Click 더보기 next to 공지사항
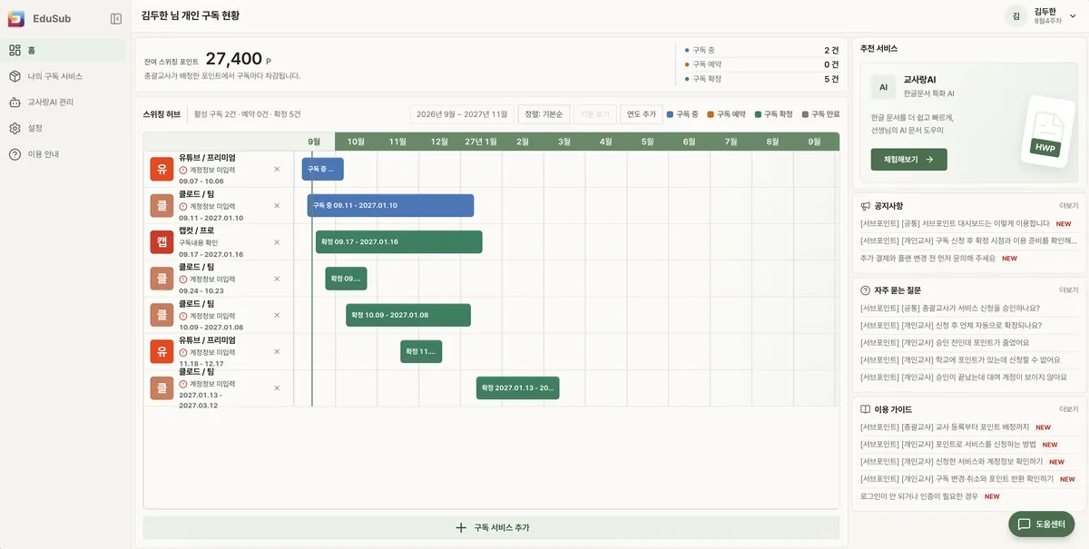1089x549 pixels. click(x=1069, y=206)
